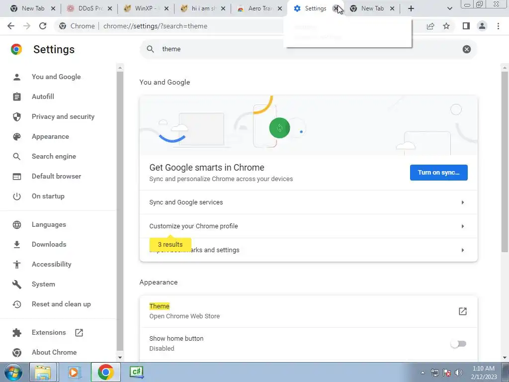Image resolution: width=509 pixels, height=382 pixels.
Task: Go to System settings
Action: click(43, 284)
